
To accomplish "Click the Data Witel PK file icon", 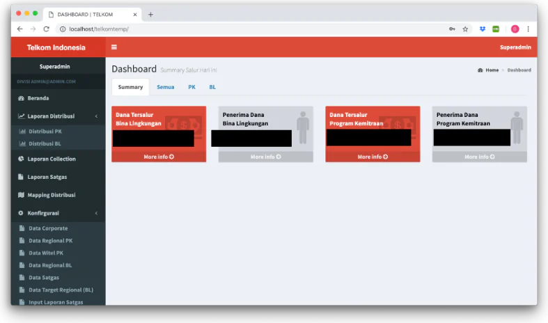I will click(x=22, y=253).
